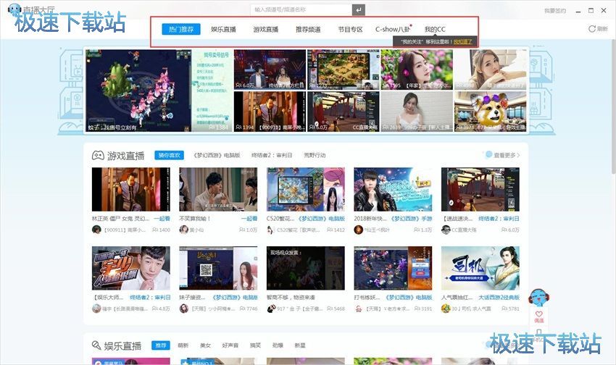Select the 萌新 entertainment filter
Image resolution: width=616 pixels, height=365 pixels.
(183, 345)
